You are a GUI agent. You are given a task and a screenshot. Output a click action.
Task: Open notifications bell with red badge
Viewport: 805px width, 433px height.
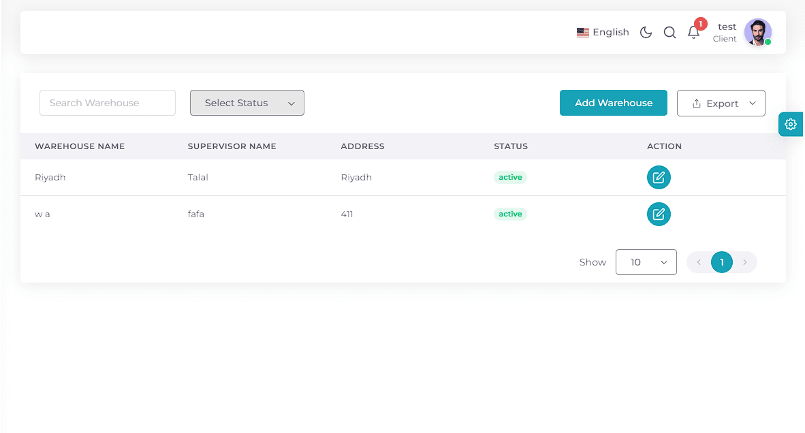pyautogui.click(x=694, y=32)
